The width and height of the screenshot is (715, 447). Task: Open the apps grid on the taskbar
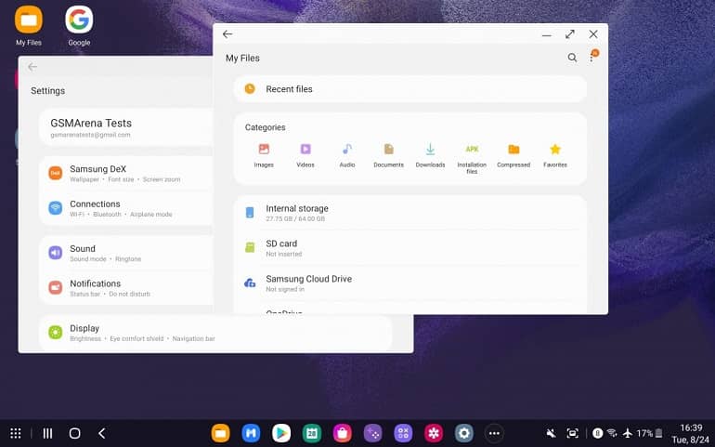(x=16, y=433)
